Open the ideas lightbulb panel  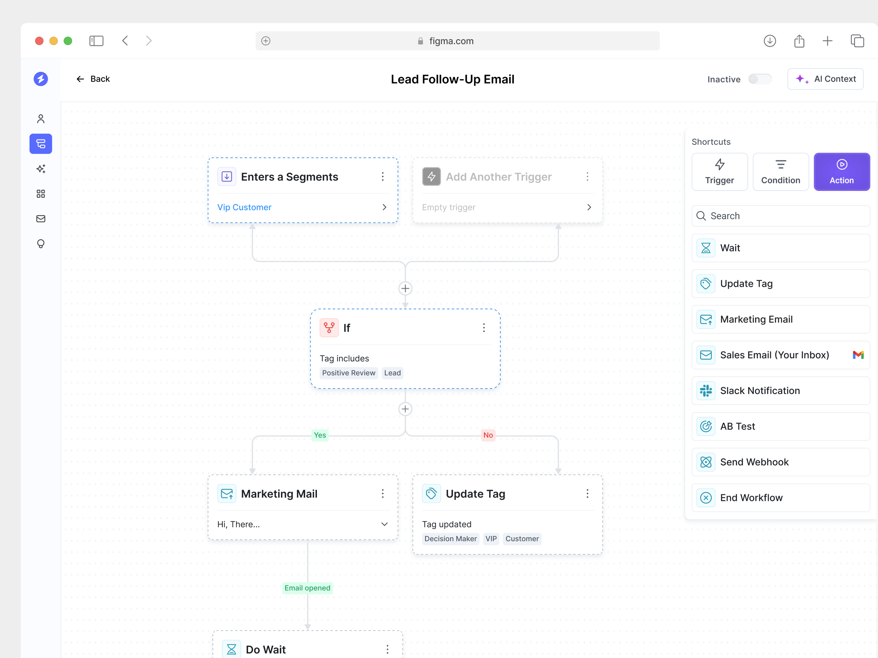tap(40, 244)
